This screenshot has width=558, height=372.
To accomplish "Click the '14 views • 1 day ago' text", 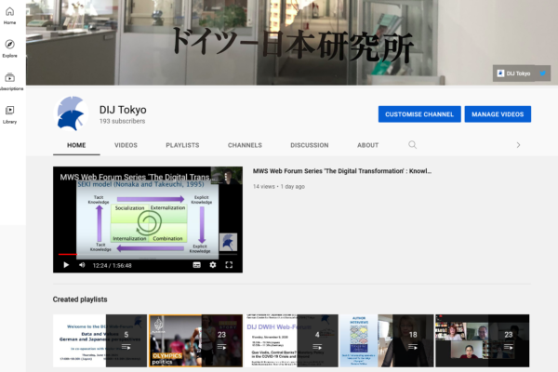I will (279, 187).
